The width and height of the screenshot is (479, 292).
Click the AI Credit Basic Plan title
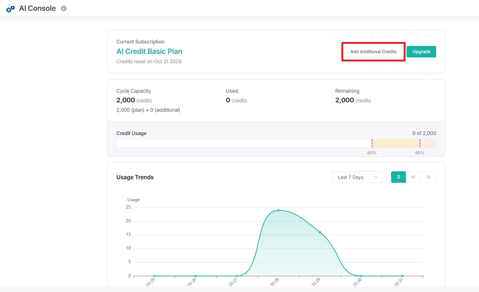[149, 51]
